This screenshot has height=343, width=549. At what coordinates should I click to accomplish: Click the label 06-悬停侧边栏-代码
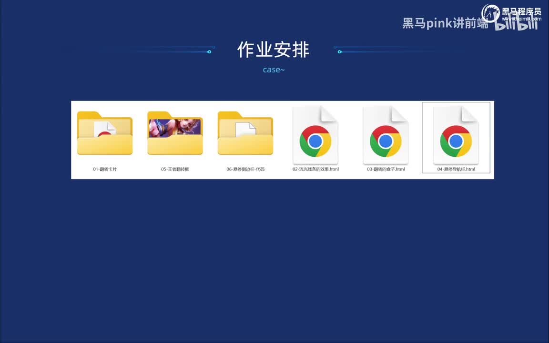tap(245, 169)
